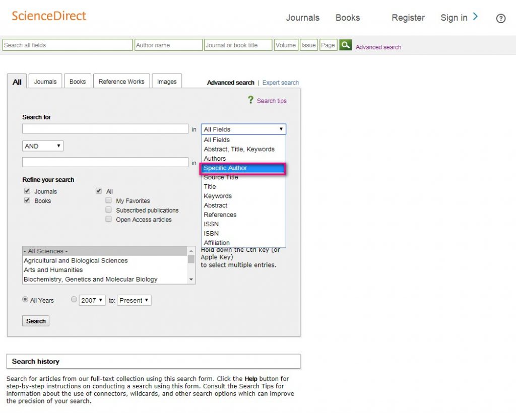Image resolution: width=516 pixels, height=413 pixels.
Task: Switch to the All tab
Action: 17,82
